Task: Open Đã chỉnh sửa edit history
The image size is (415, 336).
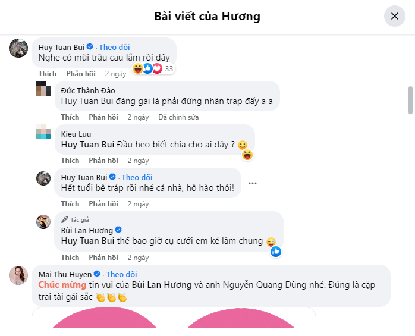Action: click(178, 117)
